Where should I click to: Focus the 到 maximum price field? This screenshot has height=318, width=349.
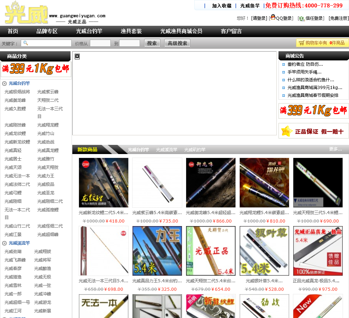129,43
